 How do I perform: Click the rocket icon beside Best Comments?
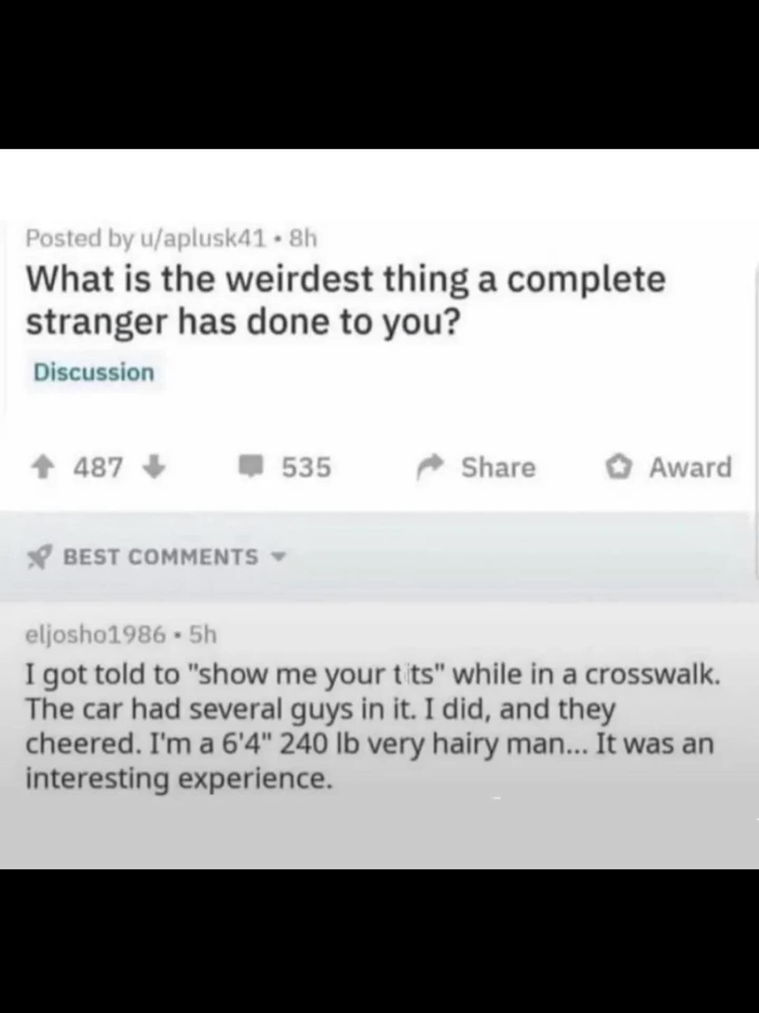point(40,557)
